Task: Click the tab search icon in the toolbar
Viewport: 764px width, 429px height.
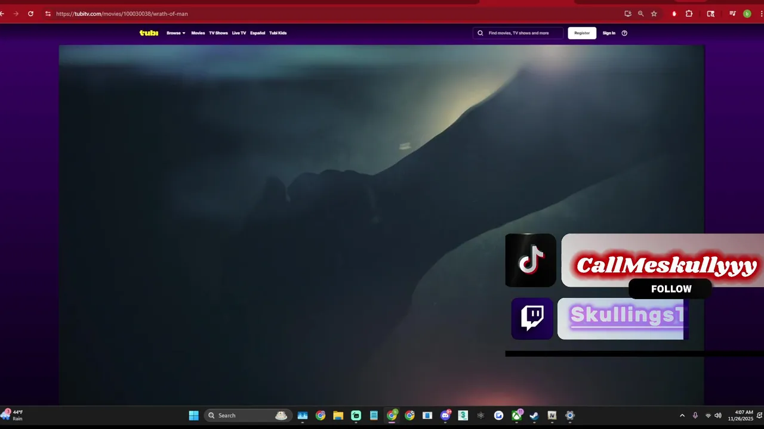Action: click(x=711, y=14)
